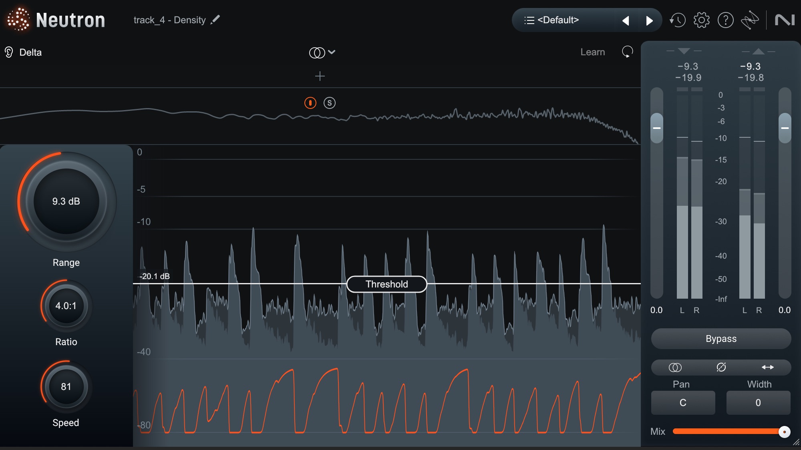Click the Range knob showing 9.3 dB

coord(66,201)
